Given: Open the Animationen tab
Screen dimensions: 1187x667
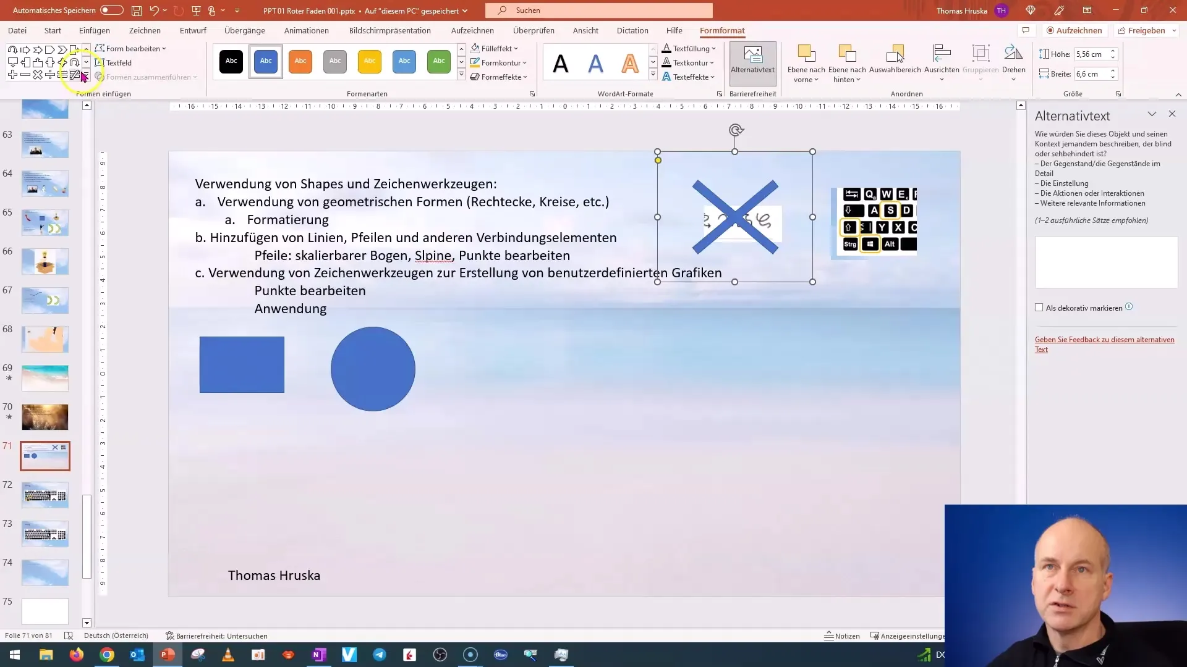Looking at the screenshot, I should tap(307, 30).
